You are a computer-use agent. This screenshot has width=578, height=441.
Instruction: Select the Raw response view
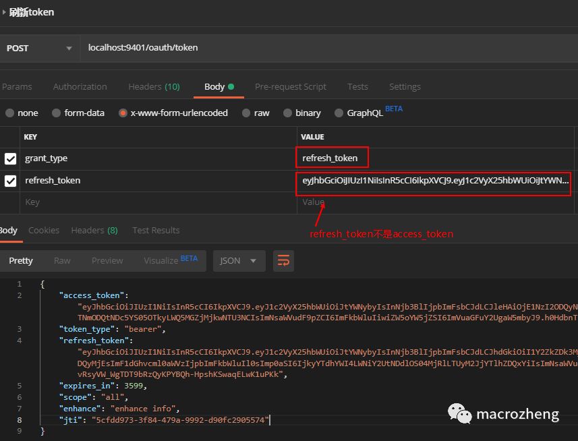pos(62,261)
